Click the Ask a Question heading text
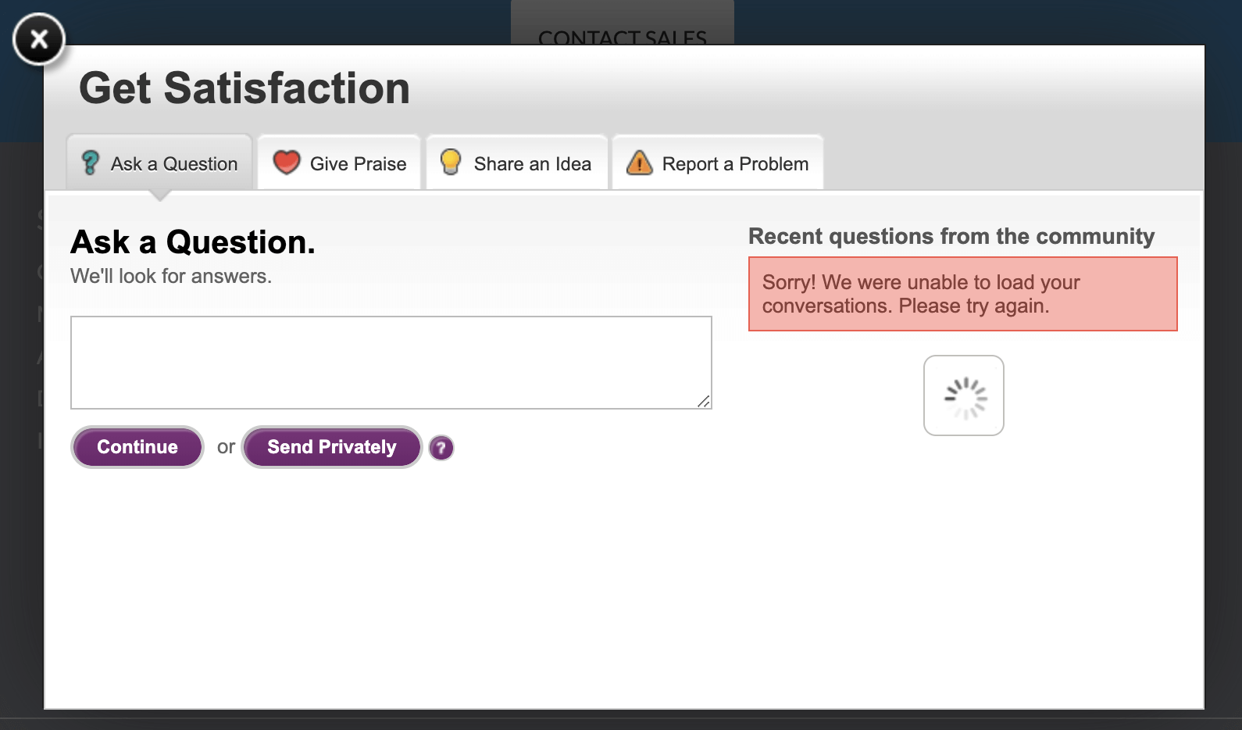This screenshot has height=730, width=1242. click(193, 242)
